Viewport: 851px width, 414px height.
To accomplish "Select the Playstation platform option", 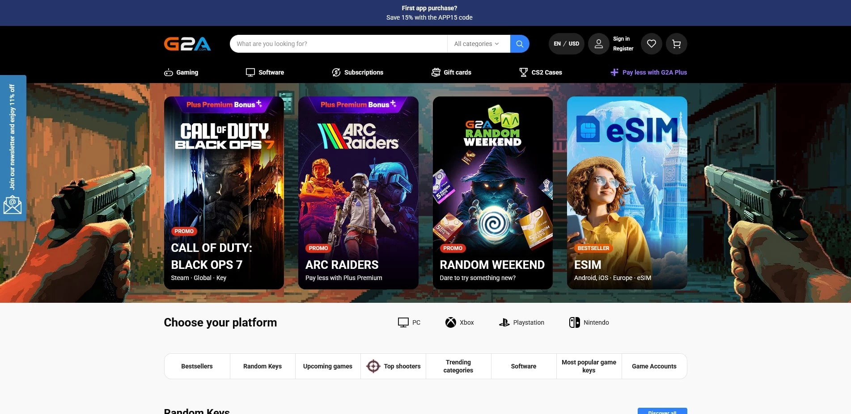I will tap(521, 322).
